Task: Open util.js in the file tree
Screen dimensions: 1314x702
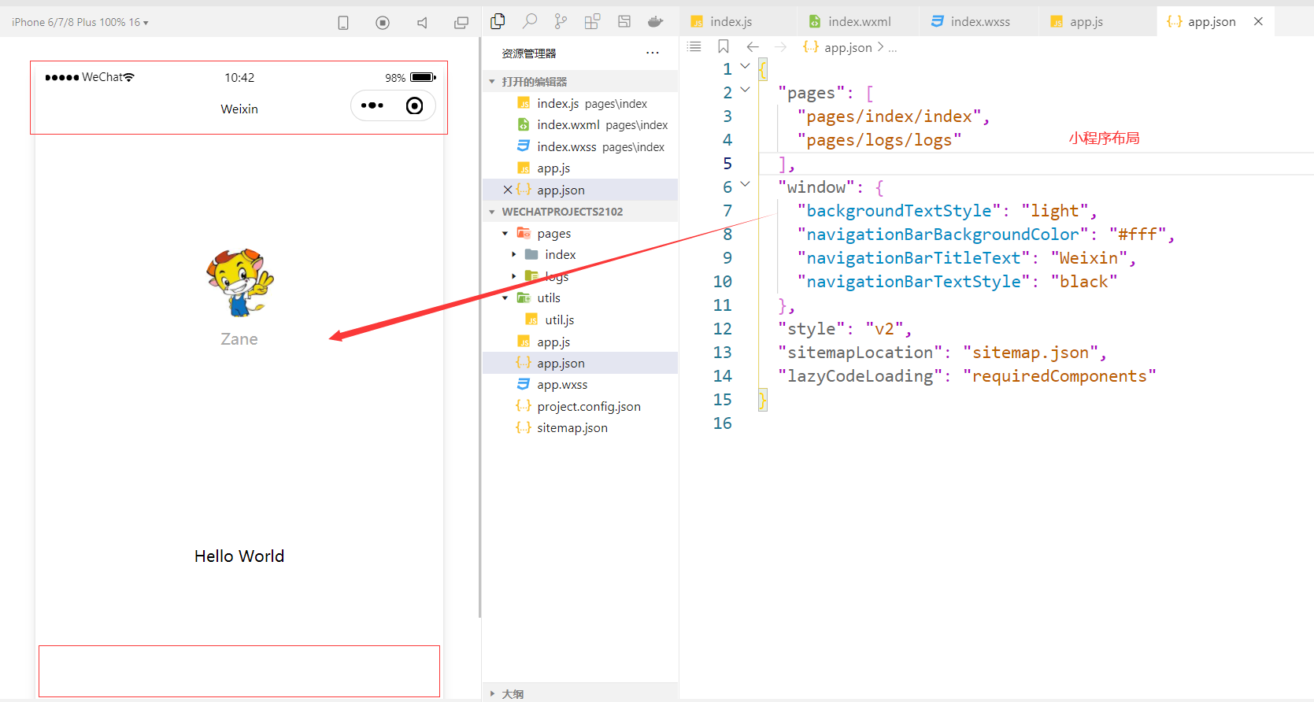Action: pyautogui.click(x=580, y=320)
